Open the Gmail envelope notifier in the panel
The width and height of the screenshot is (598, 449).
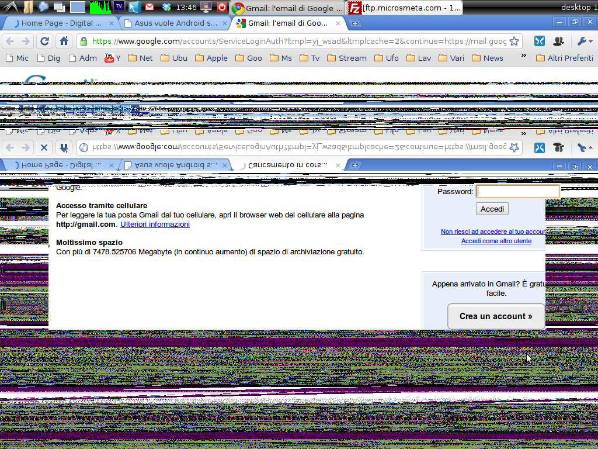pos(149,7)
